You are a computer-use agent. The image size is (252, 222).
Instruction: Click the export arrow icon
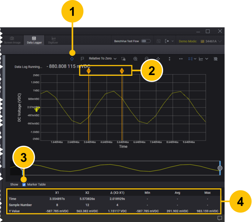click(167, 41)
